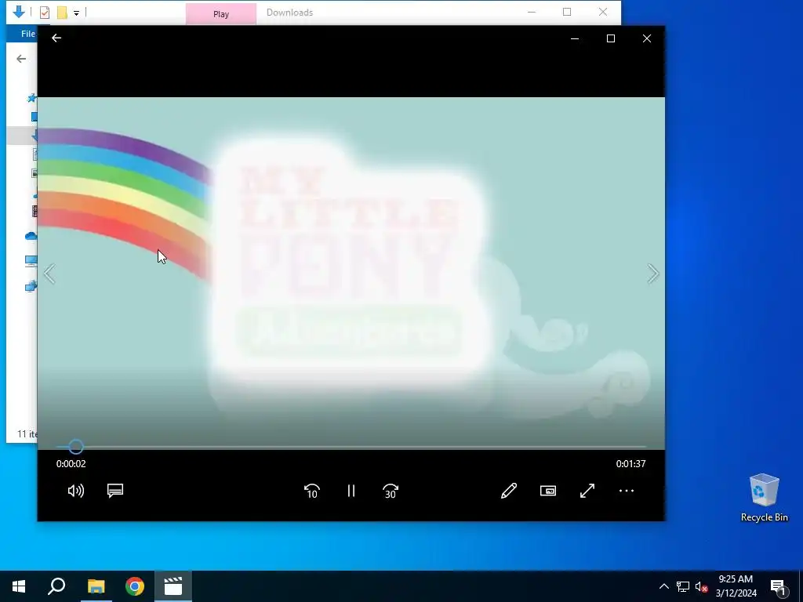Go to next video with right chevron
This screenshot has width=803, height=602.
pos(653,274)
